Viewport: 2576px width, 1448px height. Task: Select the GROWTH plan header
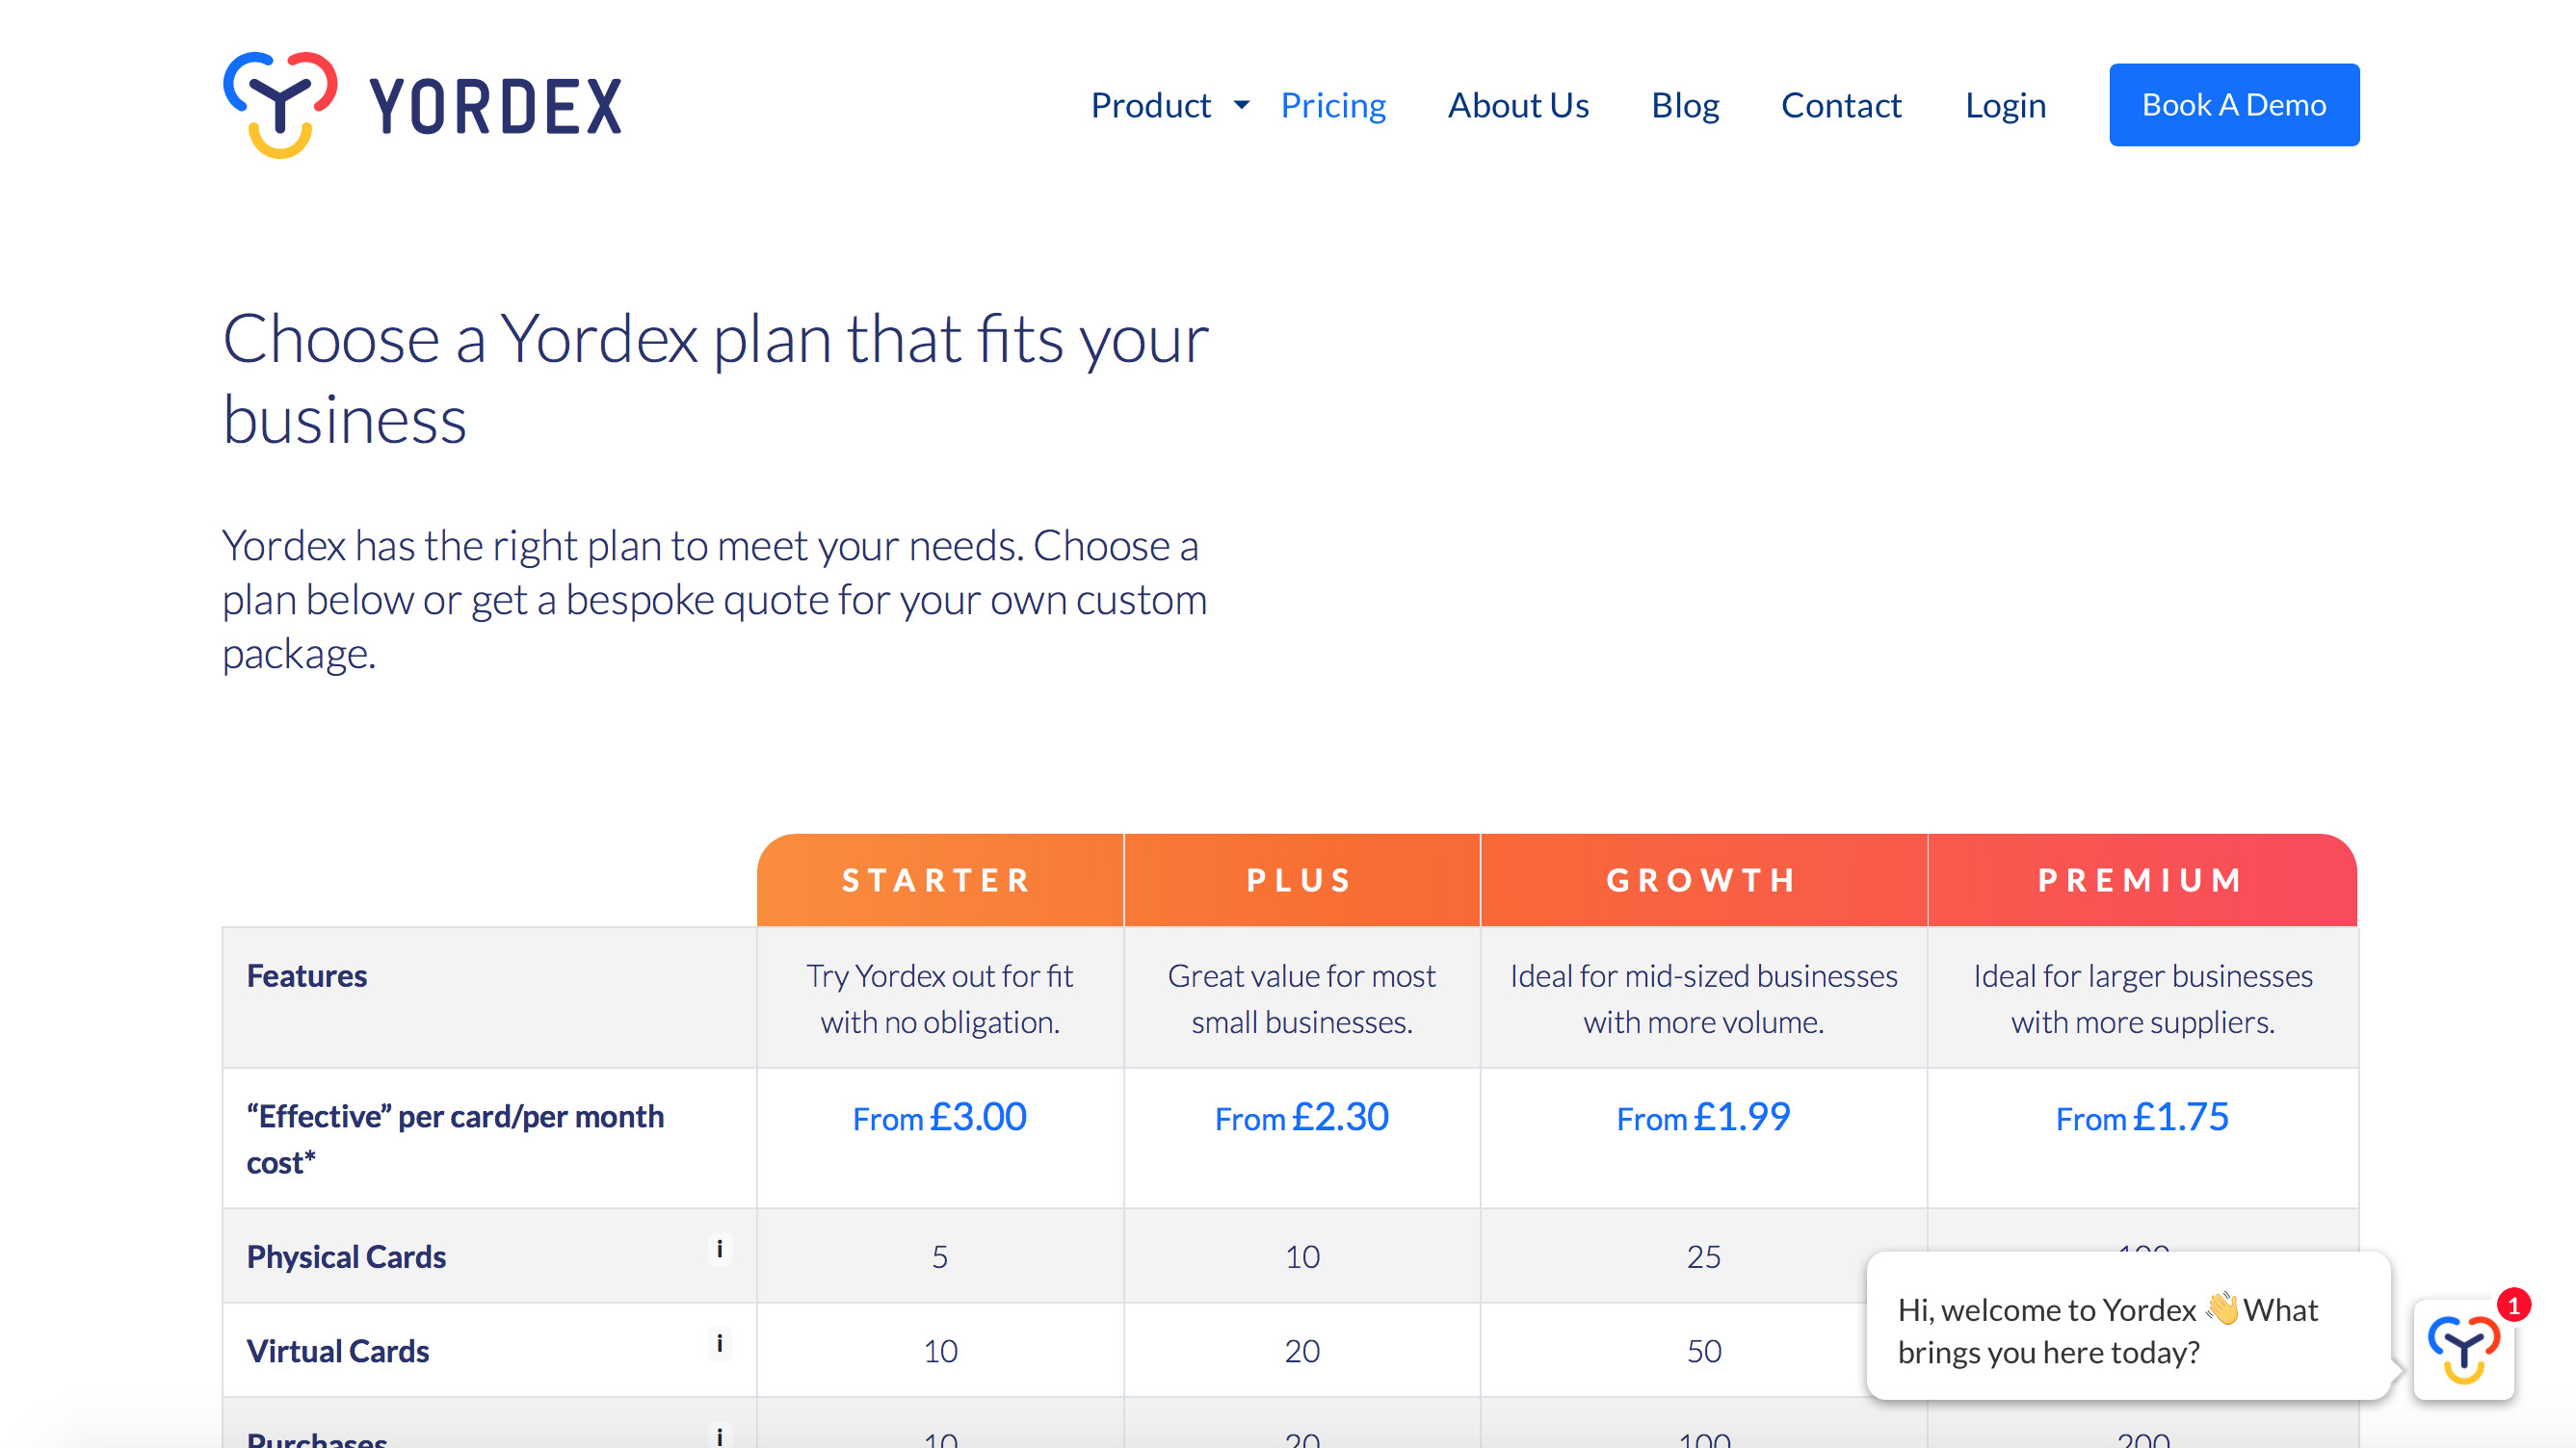click(x=1703, y=879)
